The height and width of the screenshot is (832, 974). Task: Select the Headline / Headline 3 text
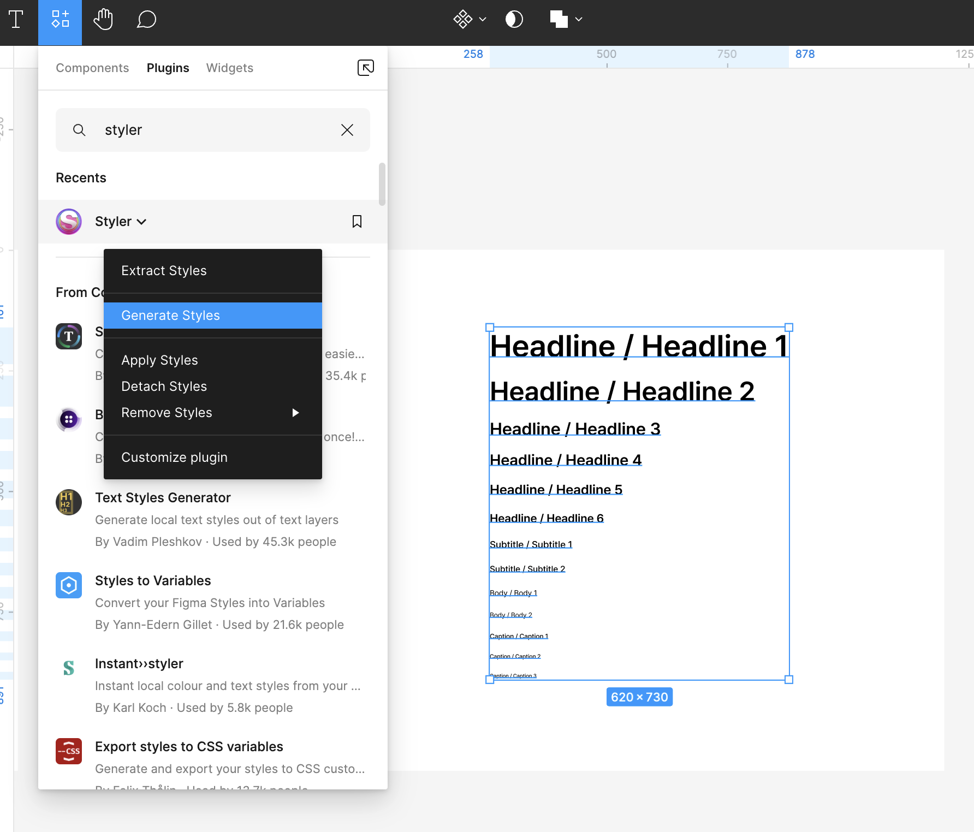click(x=575, y=429)
